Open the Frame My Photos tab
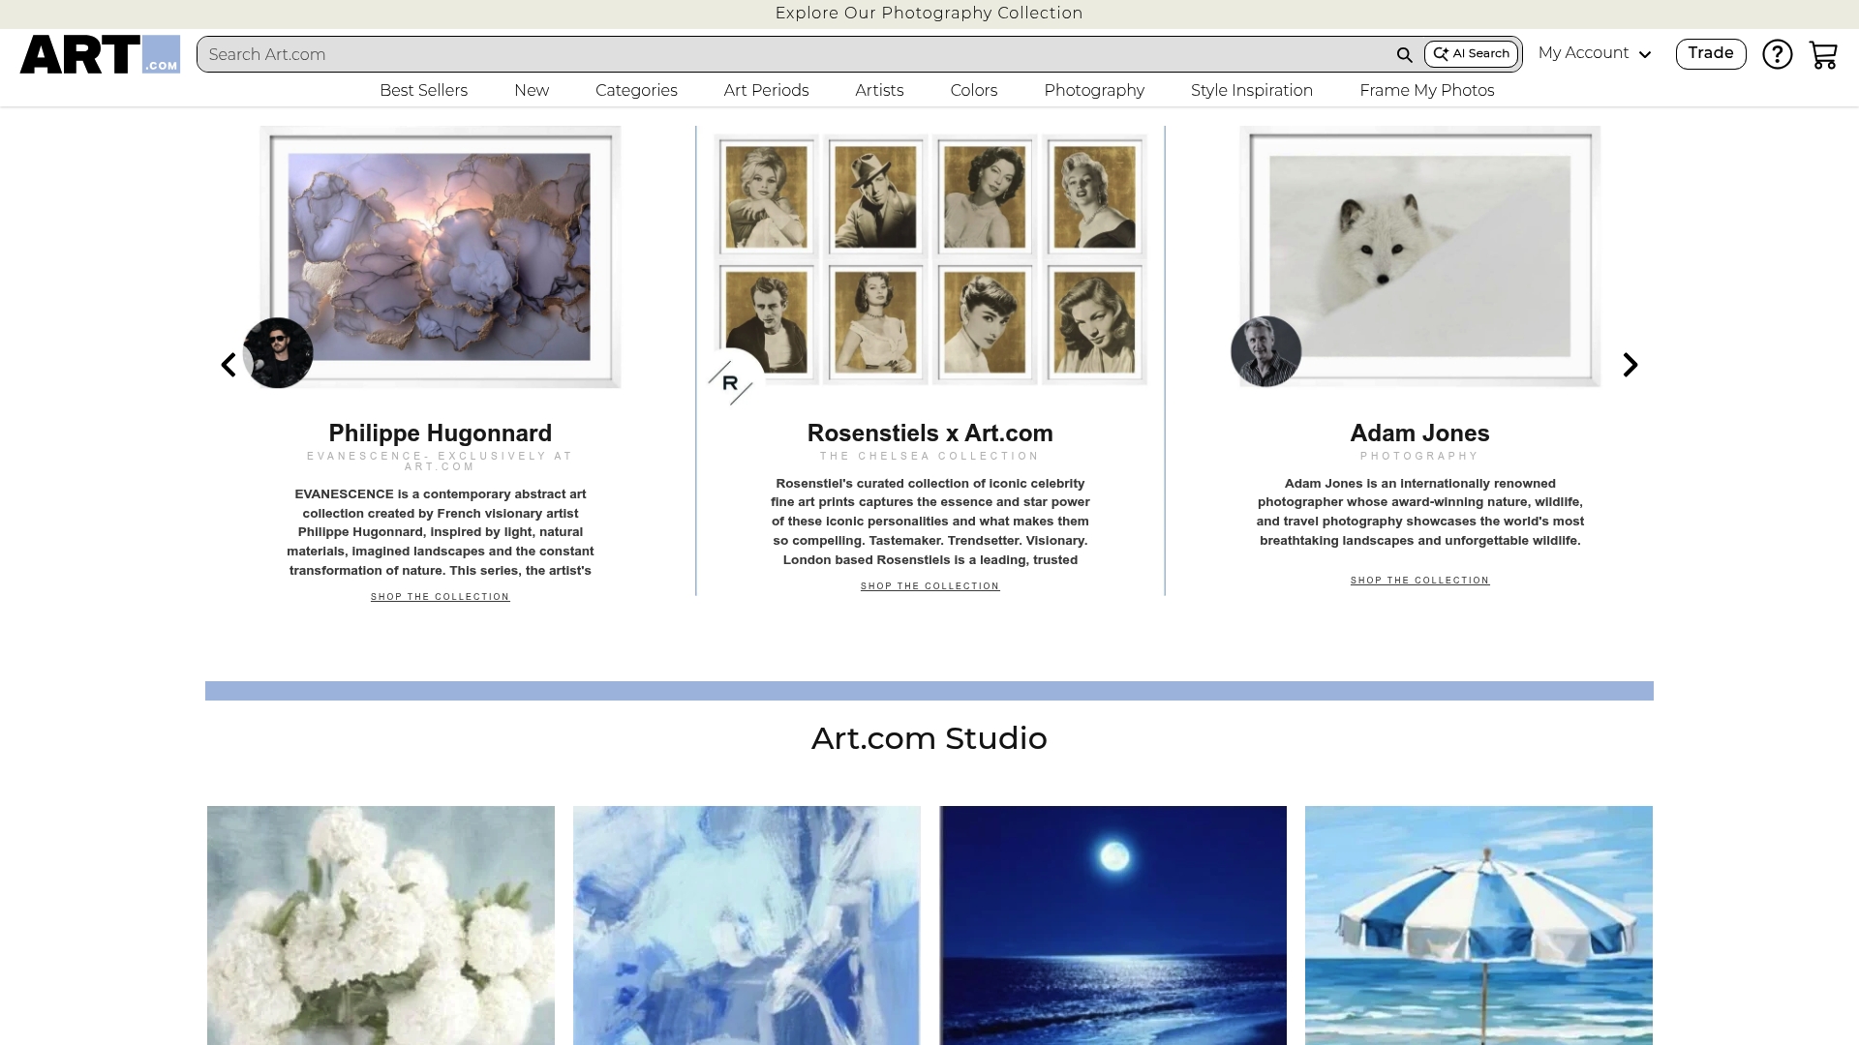1859x1045 pixels. 1426,90
